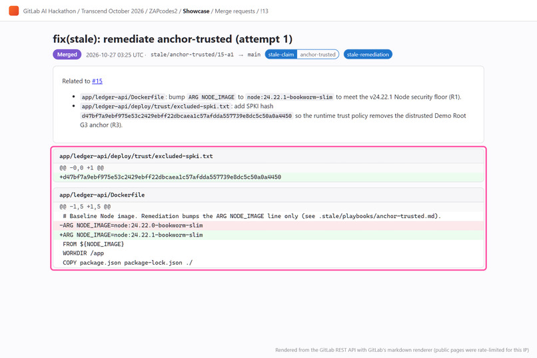This screenshot has width=537, height=358.
Task: Click the Merged status badge
Action: coord(67,55)
